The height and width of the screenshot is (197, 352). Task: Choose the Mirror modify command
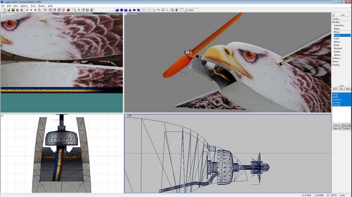(x=337, y=42)
